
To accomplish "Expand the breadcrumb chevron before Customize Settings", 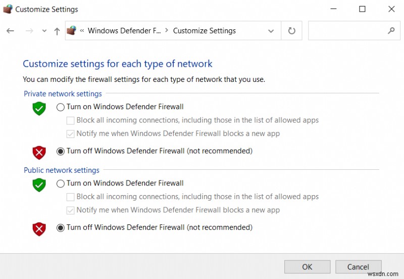I will click(x=167, y=31).
